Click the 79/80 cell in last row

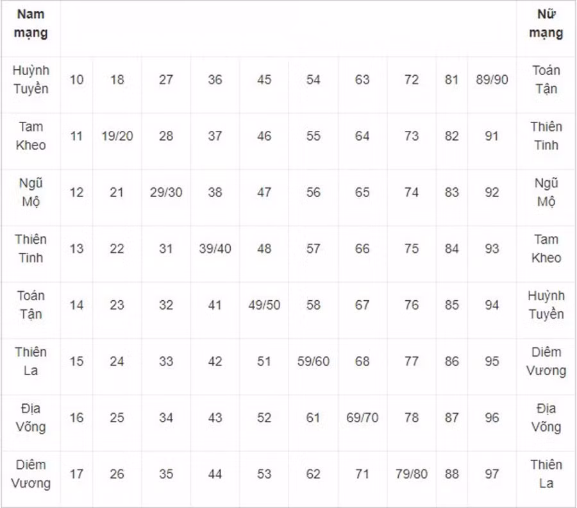point(412,475)
